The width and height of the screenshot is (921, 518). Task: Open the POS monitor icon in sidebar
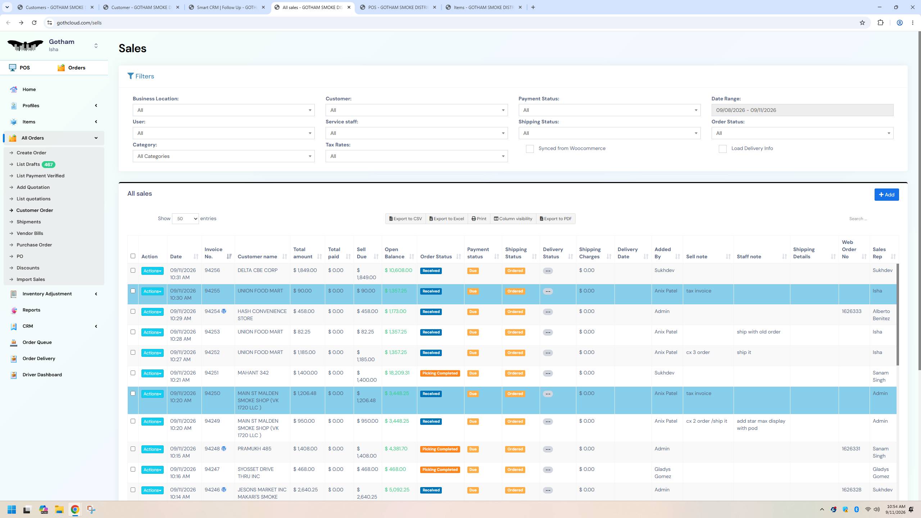tap(13, 68)
